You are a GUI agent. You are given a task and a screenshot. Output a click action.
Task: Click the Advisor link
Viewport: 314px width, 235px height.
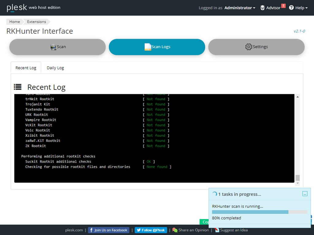point(273,8)
